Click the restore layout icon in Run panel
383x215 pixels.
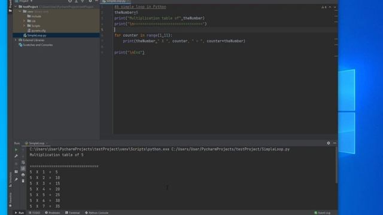pos(16,171)
